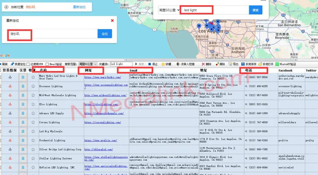This screenshot has height=175, width=318.
Task: Click the 收藏 star icon in toolbar
Action: 163,64
